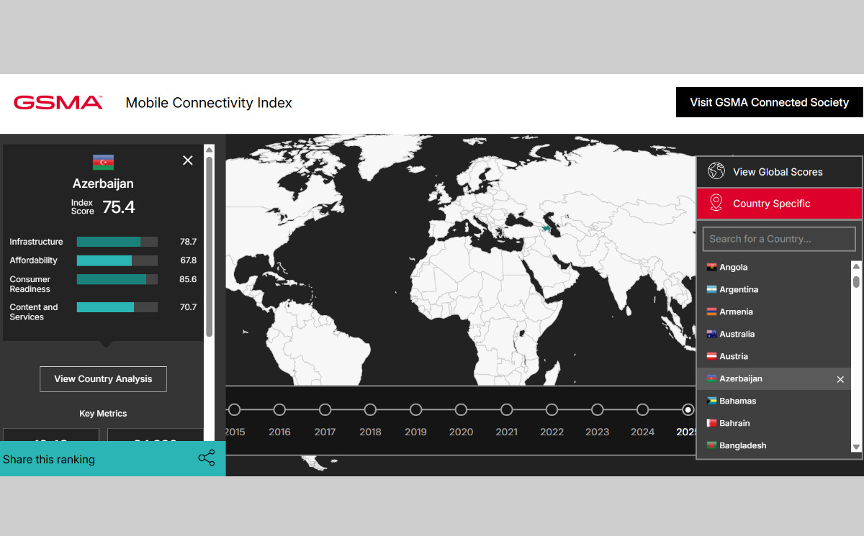Select Bahrain in the country list
The image size is (864, 536).
[x=774, y=423]
